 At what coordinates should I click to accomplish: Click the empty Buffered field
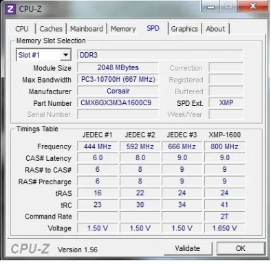[x=226, y=91]
